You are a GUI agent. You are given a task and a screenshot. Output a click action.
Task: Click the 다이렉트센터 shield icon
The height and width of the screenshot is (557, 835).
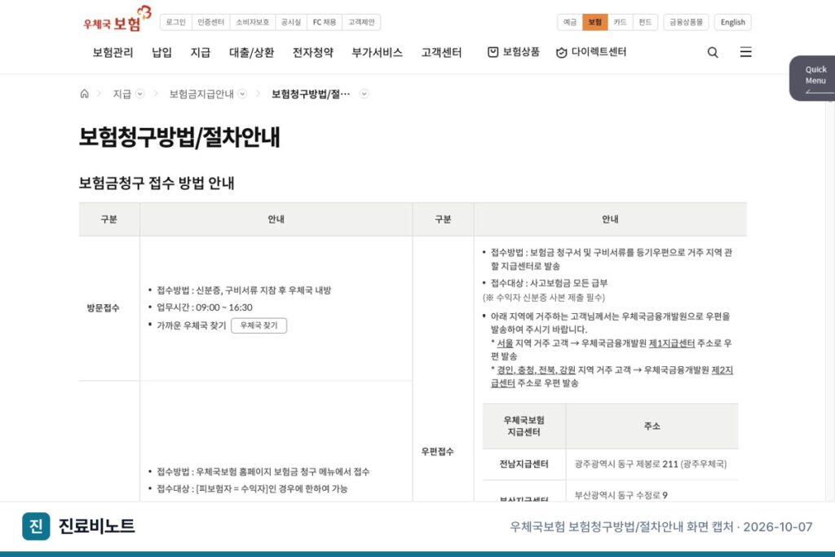click(x=561, y=52)
